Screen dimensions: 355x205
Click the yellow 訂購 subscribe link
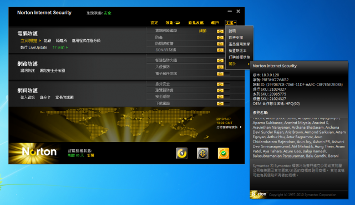[x=91, y=155]
